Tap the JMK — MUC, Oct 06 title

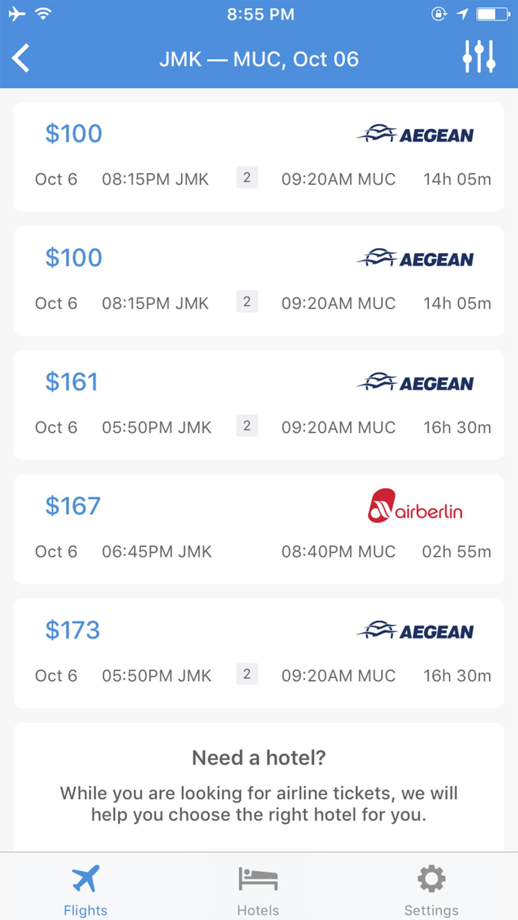[259, 59]
